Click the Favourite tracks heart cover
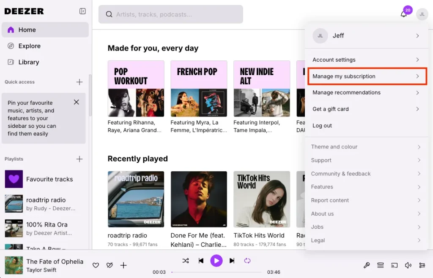 pyautogui.click(x=14, y=179)
